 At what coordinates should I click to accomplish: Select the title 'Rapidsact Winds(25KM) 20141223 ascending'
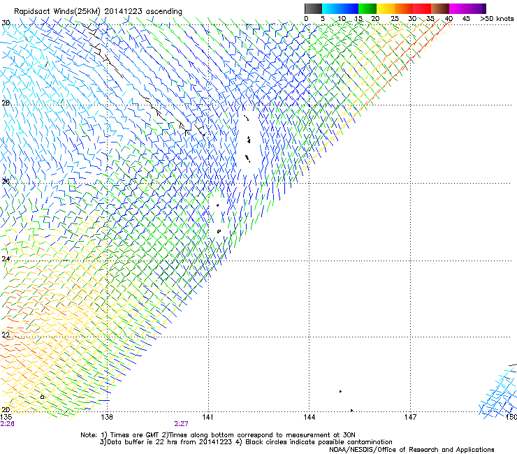pos(98,12)
